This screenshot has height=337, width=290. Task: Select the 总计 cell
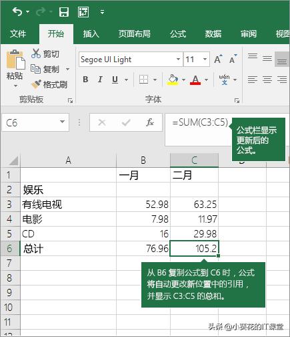tap(68, 248)
